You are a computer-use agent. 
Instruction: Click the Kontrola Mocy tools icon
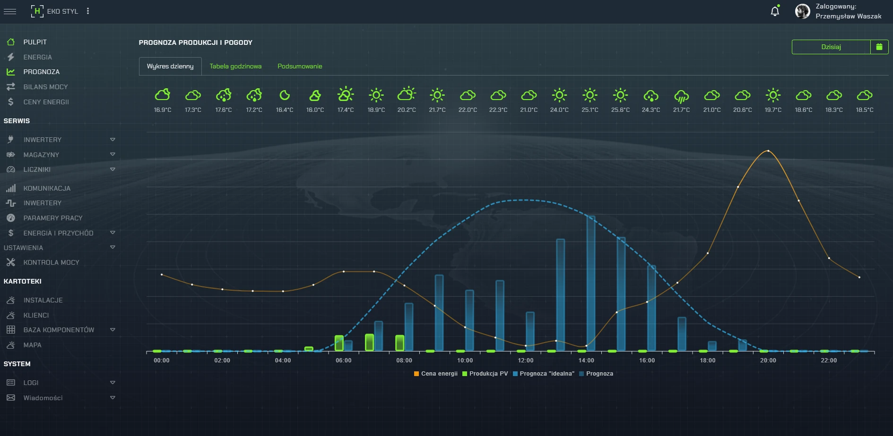pyautogui.click(x=11, y=262)
